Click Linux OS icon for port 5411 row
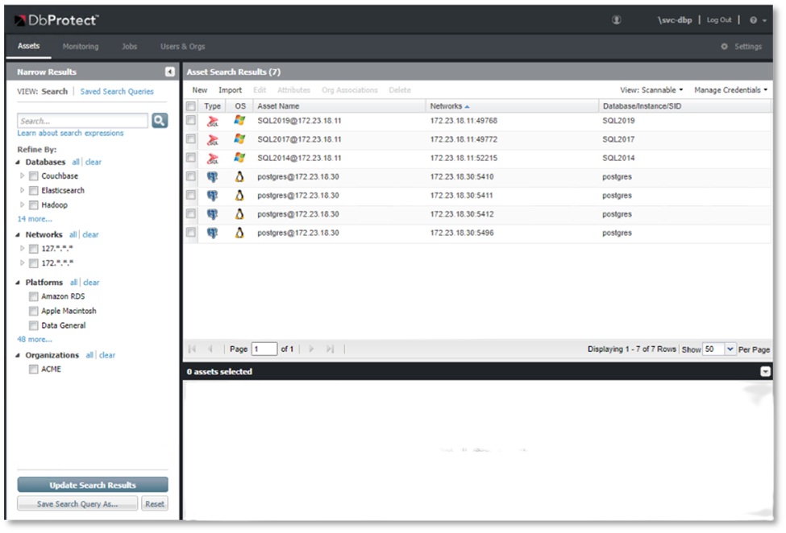786x533 pixels. point(239,196)
